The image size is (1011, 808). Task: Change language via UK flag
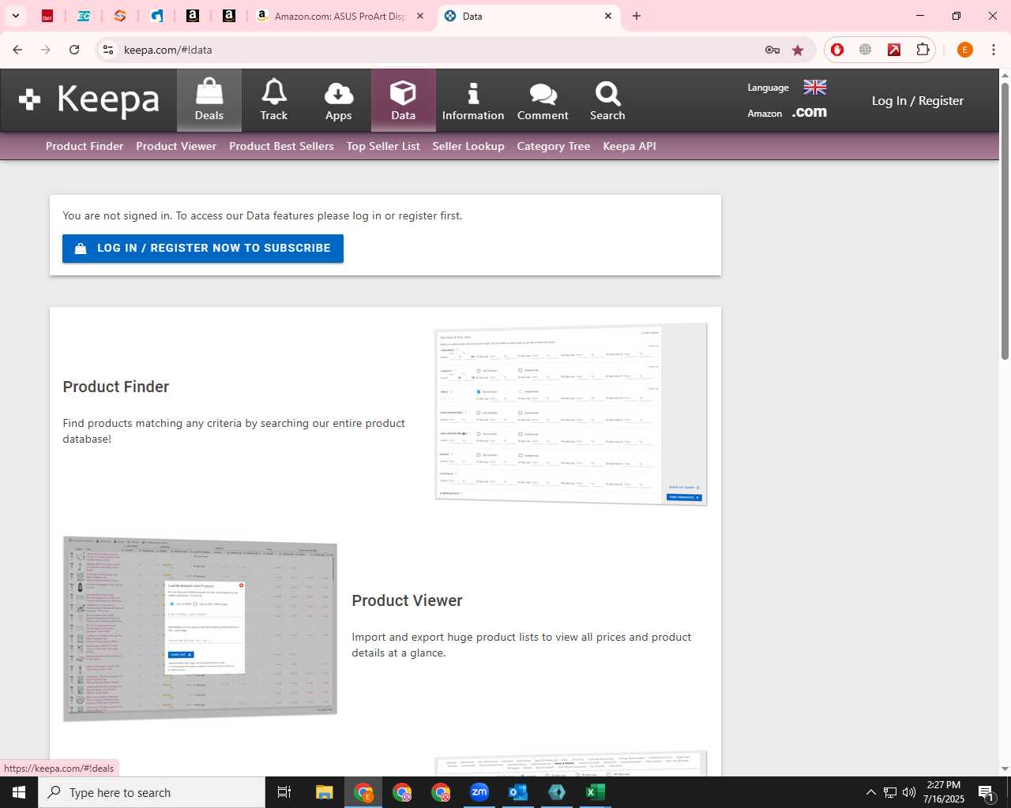pyautogui.click(x=815, y=87)
